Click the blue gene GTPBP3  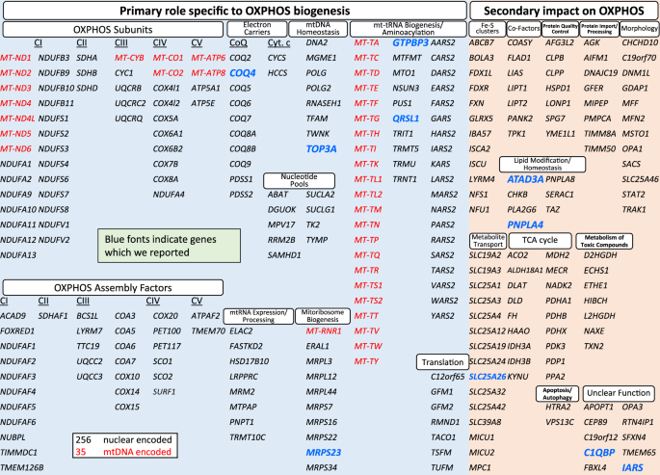[x=410, y=43]
